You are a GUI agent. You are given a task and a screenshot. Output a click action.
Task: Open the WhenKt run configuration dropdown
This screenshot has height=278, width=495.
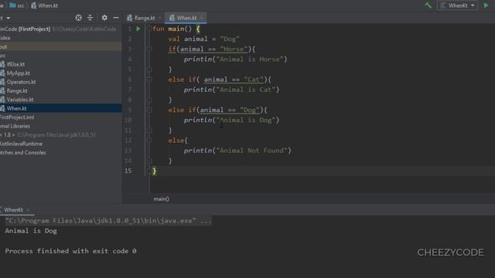coord(457,5)
